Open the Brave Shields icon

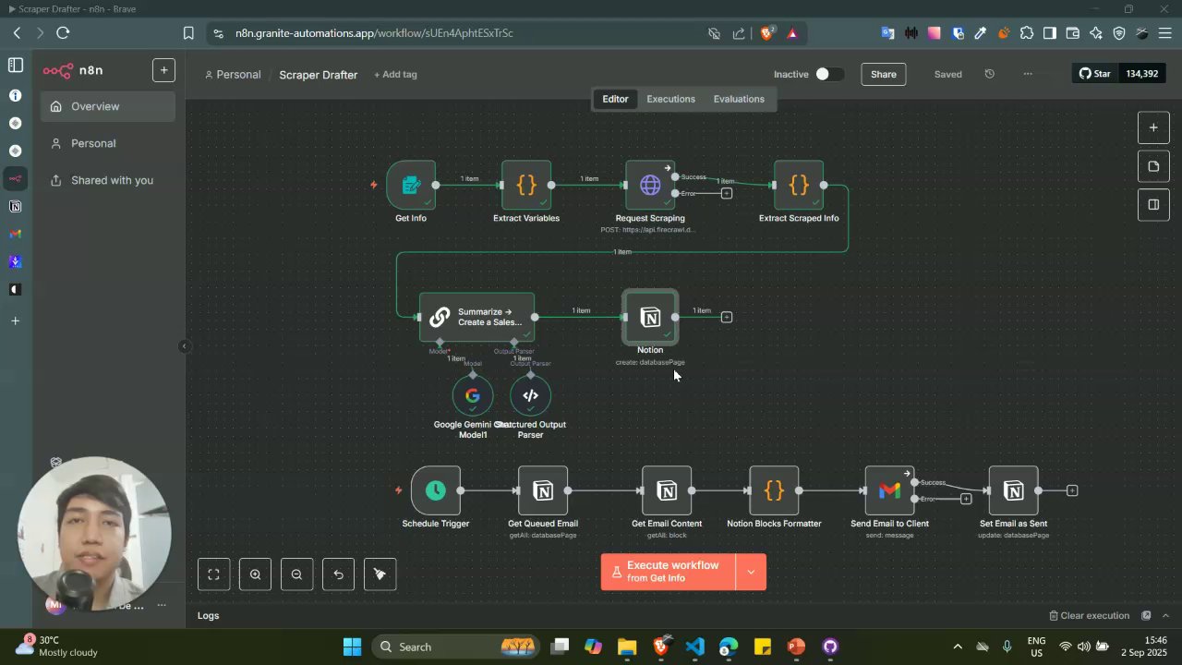point(766,33)
